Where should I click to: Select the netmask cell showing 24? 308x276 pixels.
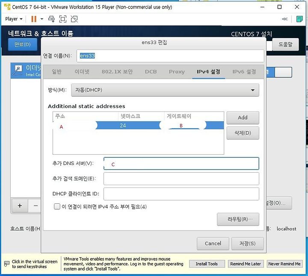[123, 126]
